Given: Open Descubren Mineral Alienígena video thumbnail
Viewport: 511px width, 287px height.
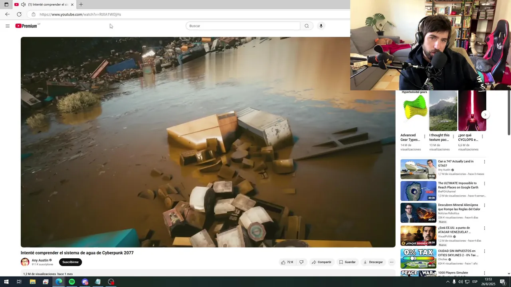Looking at the screenshot, I should [418, 213].
